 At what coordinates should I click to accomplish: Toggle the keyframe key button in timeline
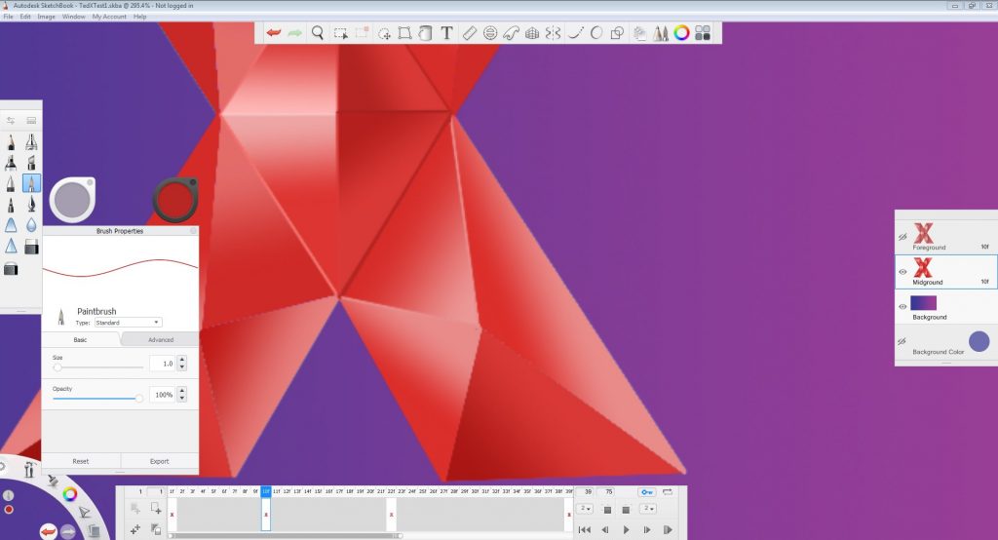[647, 491]
